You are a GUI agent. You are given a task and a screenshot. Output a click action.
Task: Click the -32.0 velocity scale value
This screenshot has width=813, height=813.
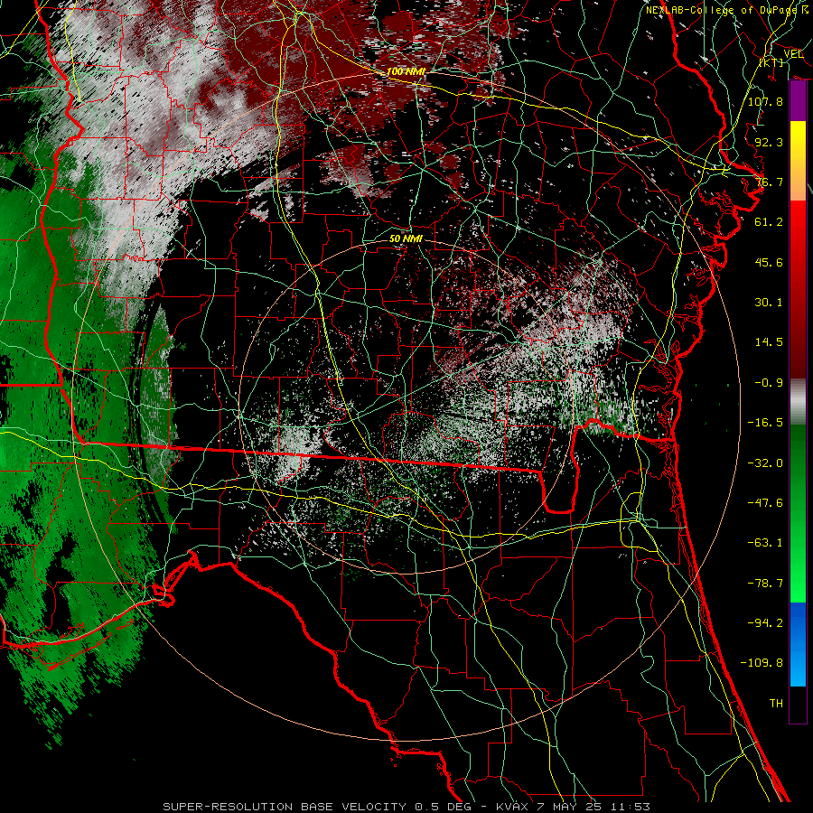click(x=765, y=463)
